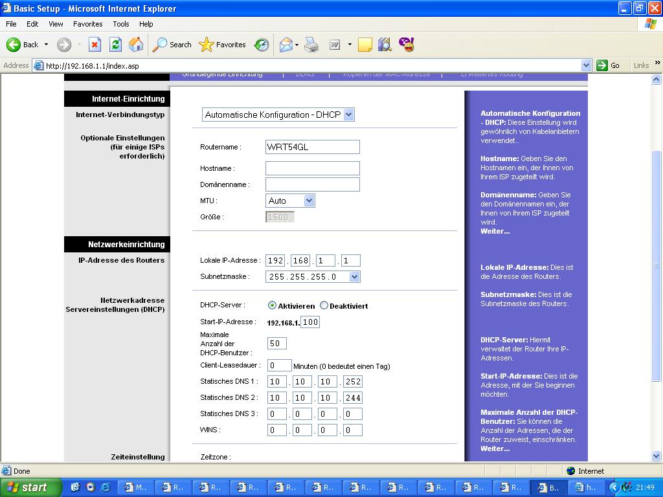Open the File menu
This screenshot has height=497, width=663.
pos(11,24)
